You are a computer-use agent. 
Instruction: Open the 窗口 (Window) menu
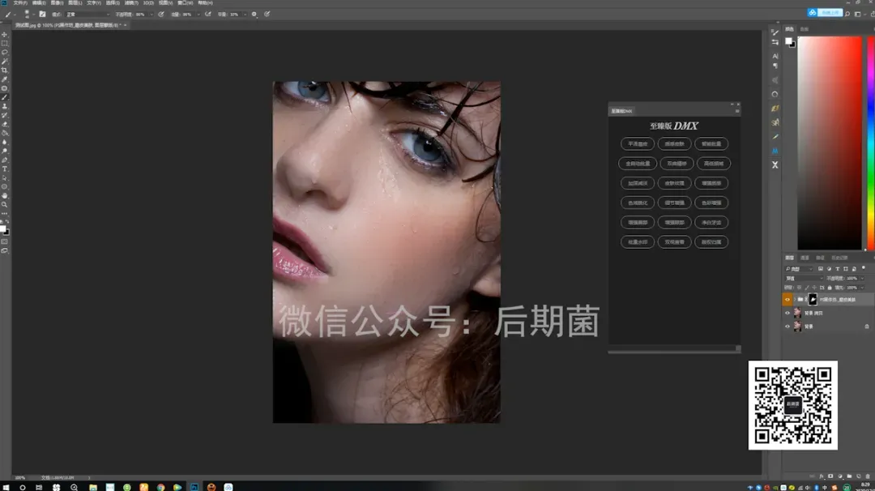point(185,2)
